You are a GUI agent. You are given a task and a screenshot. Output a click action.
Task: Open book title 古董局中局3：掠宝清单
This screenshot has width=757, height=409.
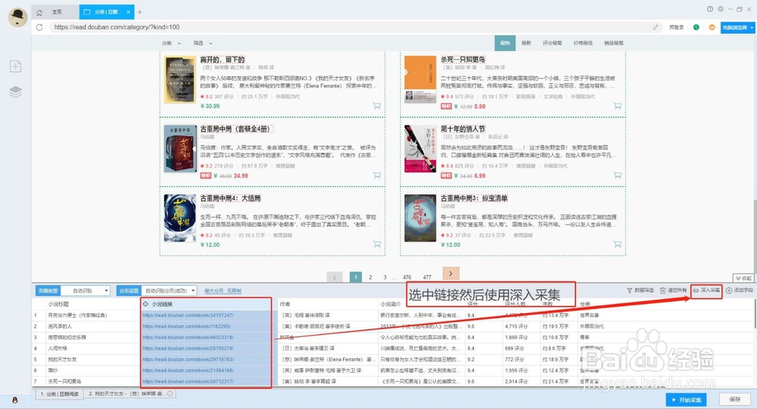click(x=474, y=198)
